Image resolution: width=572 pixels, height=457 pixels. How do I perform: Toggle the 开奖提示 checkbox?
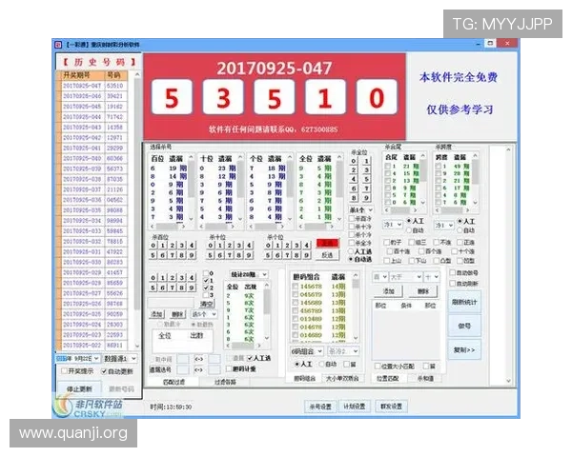(x=64, y=370)
